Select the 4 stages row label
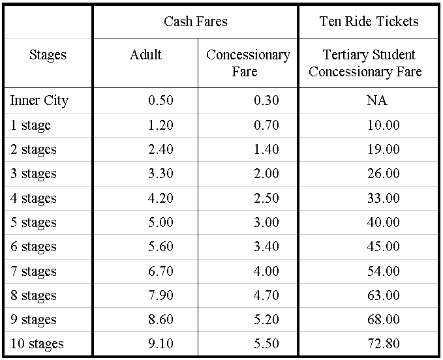 pos(33,198)
